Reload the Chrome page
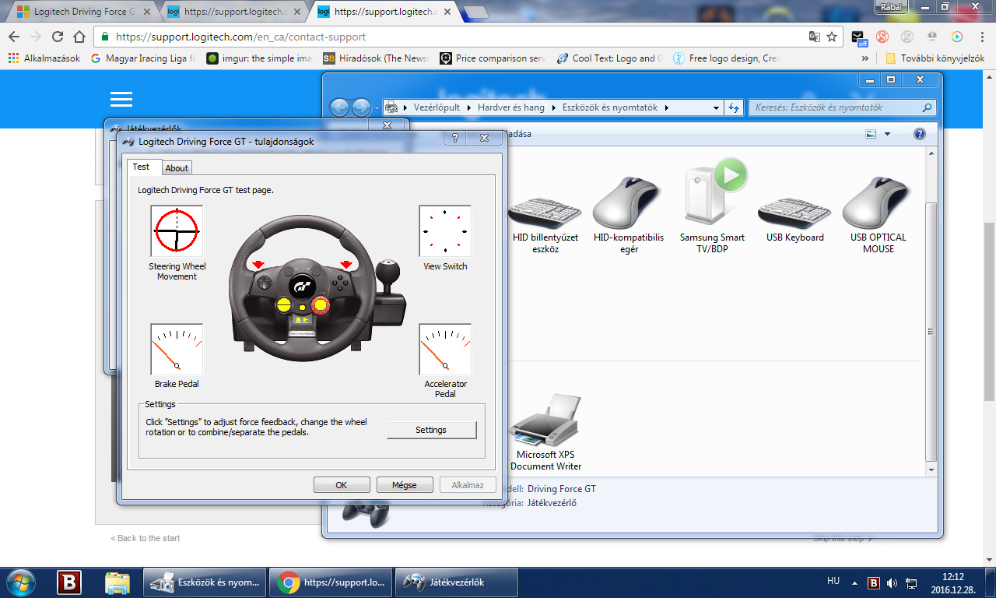The height and width of the screenshot is (598, 996). 58,37
